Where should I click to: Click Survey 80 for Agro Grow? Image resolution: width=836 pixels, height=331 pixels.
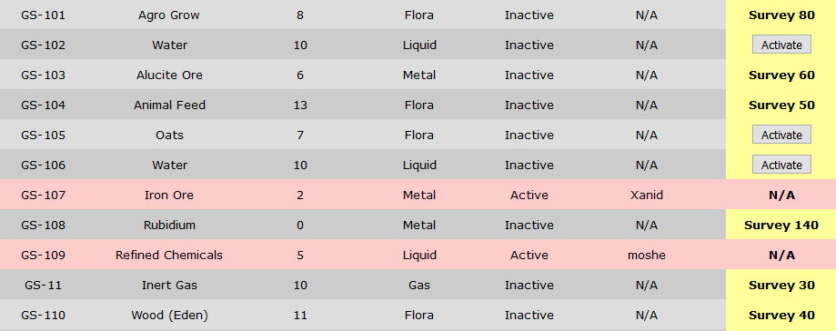pos(781,15)
